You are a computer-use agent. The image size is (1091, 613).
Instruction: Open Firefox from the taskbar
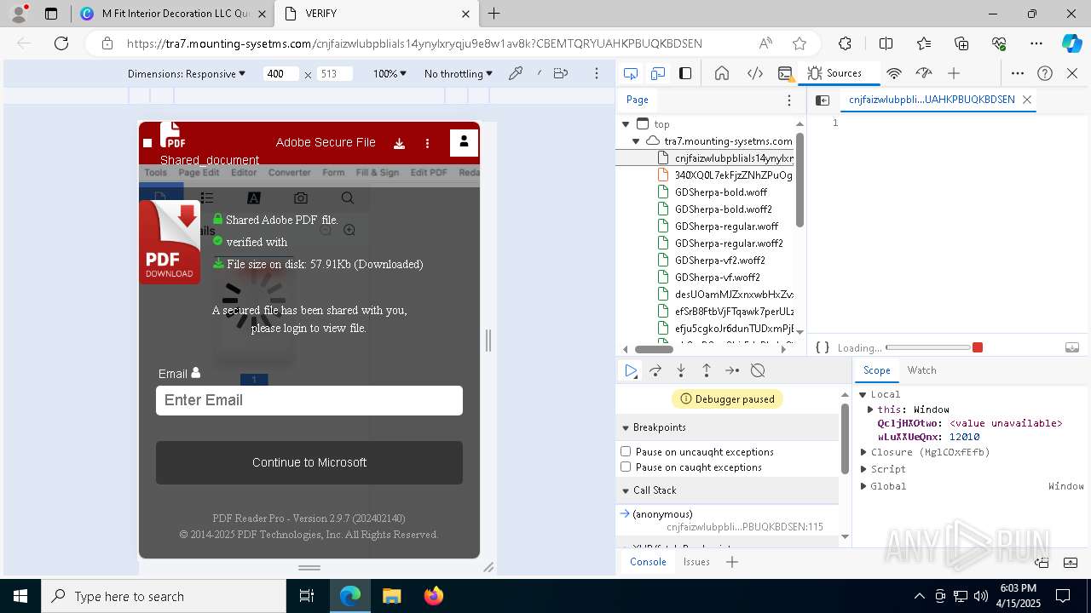coord(434,596)
